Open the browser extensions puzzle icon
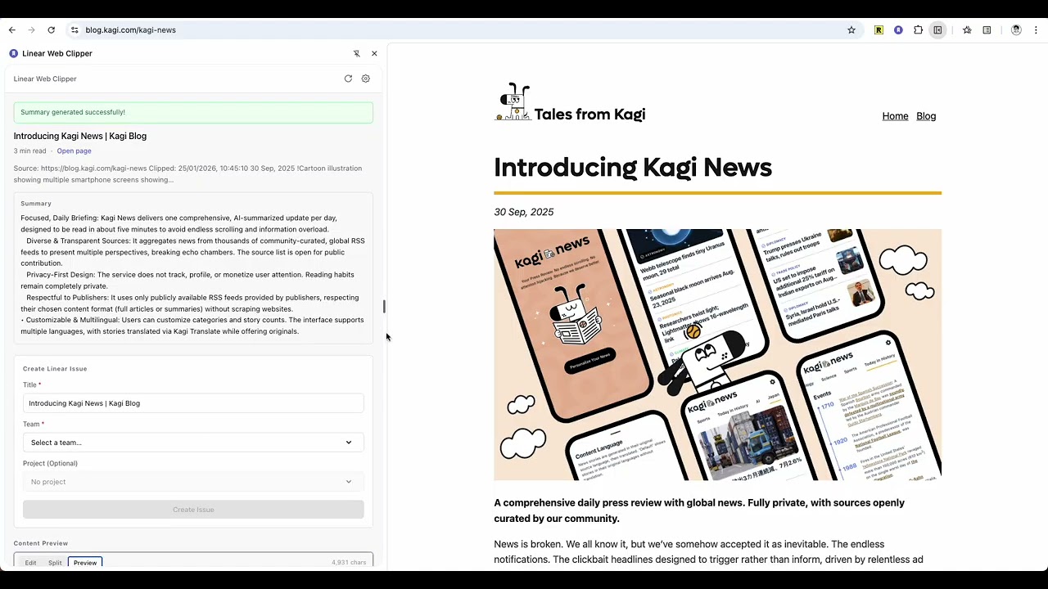The height and width of the screenshot is (589, 1048). [918, 30]
